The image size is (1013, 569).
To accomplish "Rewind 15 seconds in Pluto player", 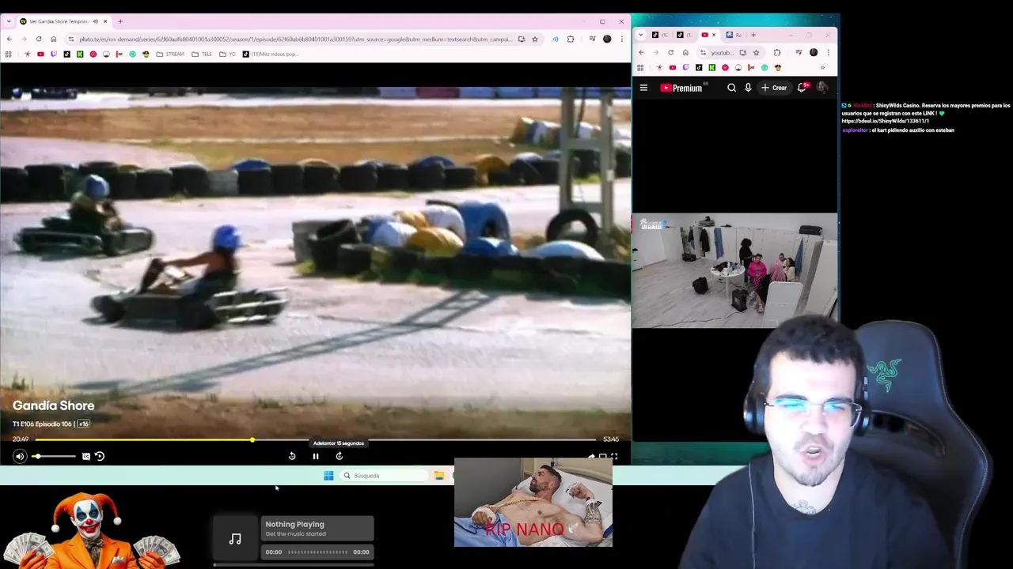I will [x=292, y=456].
